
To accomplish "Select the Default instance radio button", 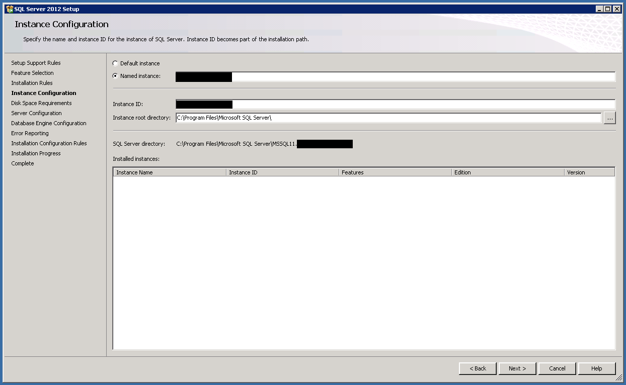I will click(x=115, y=63).
